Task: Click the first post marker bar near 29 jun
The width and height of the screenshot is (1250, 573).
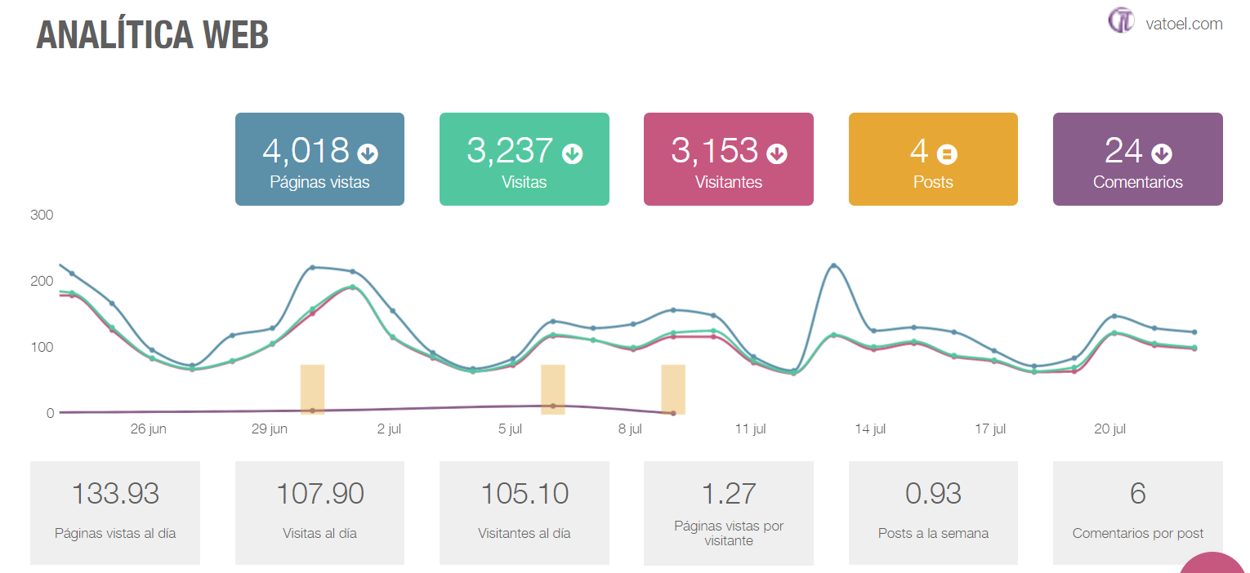Action: 312,389
